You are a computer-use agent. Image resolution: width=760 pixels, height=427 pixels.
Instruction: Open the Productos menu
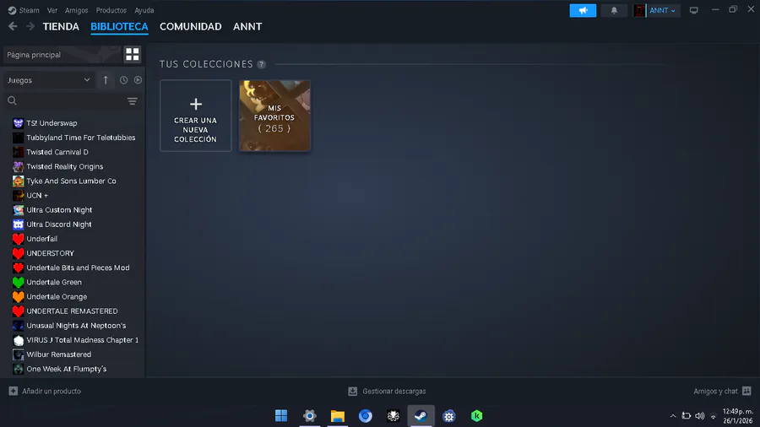[x=111, y=10]
